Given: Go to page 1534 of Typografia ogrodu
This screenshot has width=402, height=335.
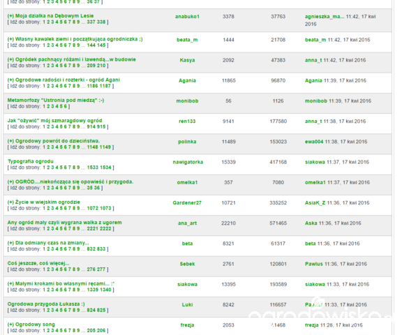Looking at the screenshot, I should 106,167.
